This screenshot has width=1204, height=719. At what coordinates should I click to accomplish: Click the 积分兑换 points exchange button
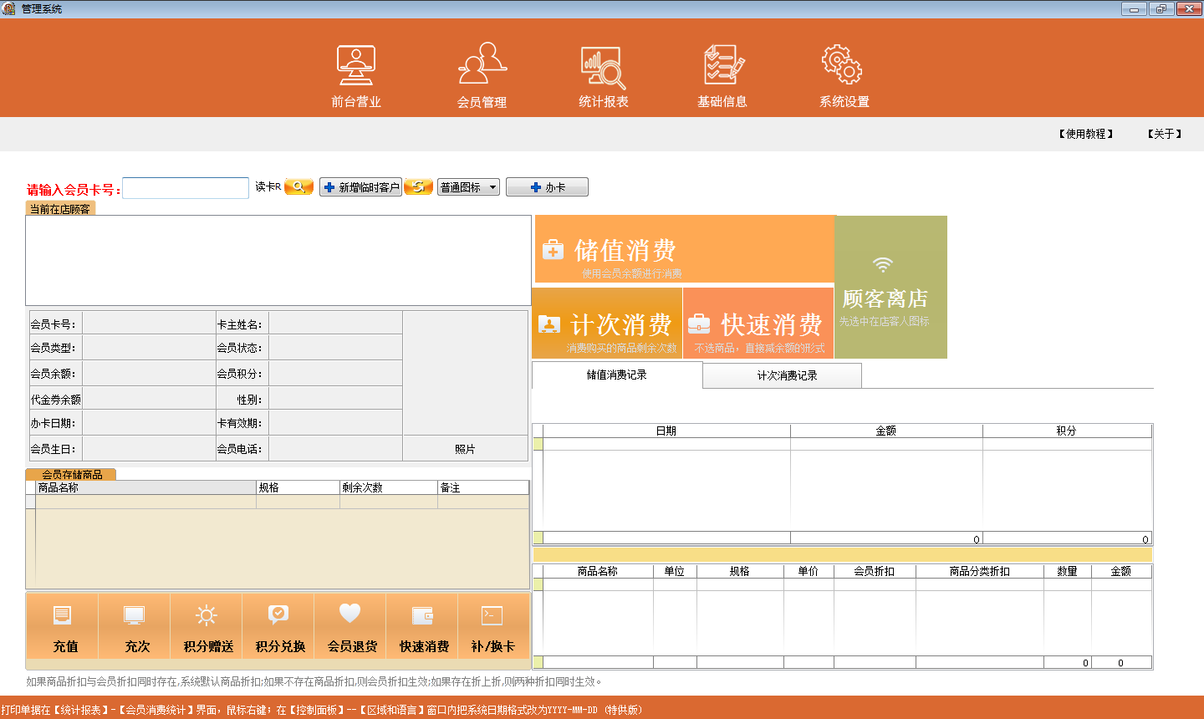tap(278, 626)
